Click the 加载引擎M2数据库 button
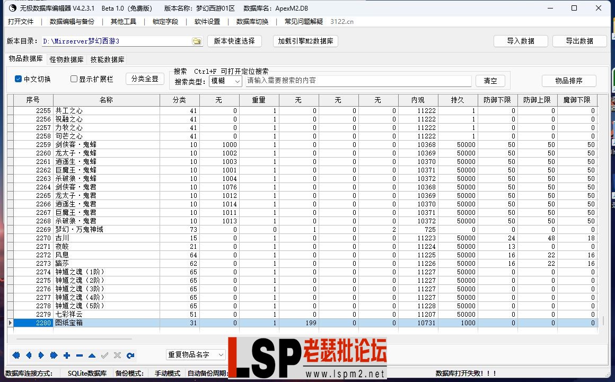Viewport: 615px width, 382px height. point(305,41)
